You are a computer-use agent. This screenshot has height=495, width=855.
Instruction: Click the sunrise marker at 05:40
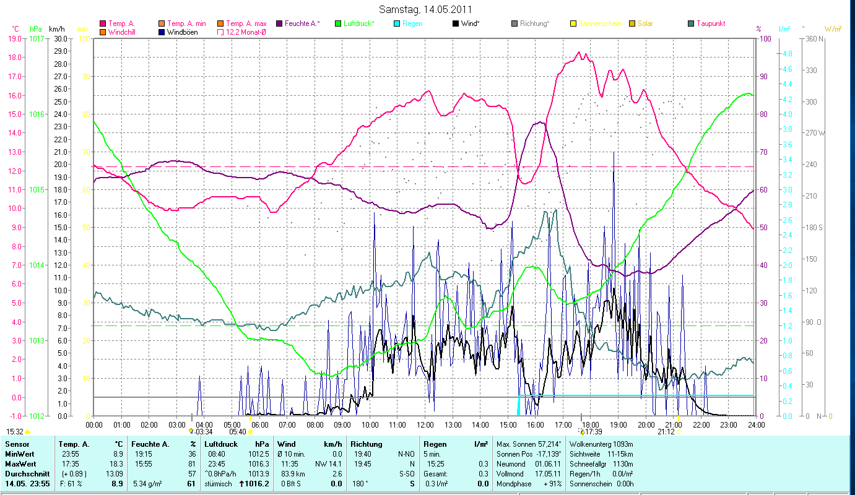[250, 432]
